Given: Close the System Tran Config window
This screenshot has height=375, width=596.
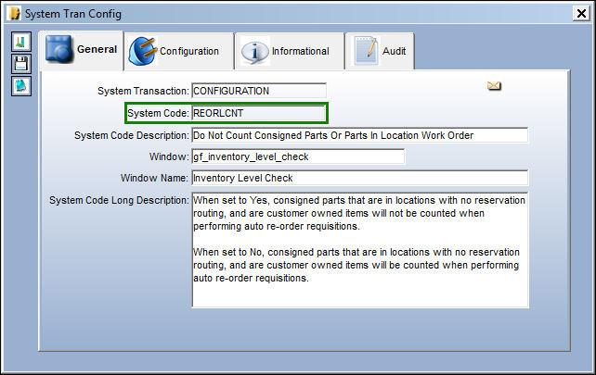Looking at the screenshot, I should (581, 13).
